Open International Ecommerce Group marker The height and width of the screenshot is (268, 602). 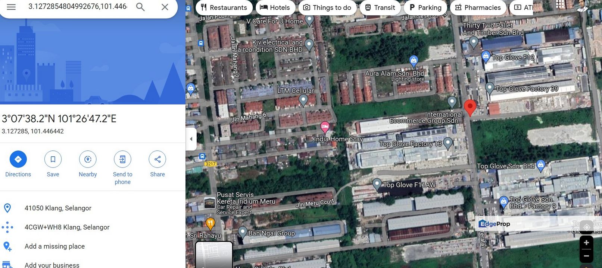click(x=452, y=102)
